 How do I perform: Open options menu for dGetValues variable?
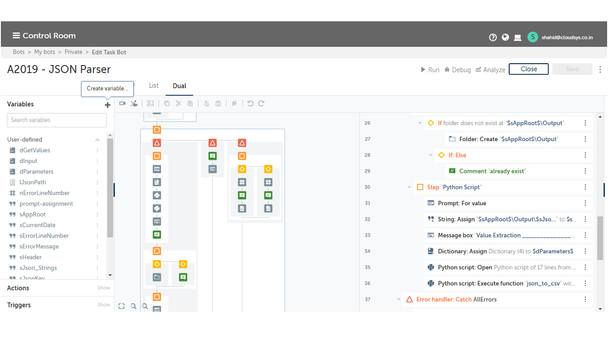tap(97, 150)
